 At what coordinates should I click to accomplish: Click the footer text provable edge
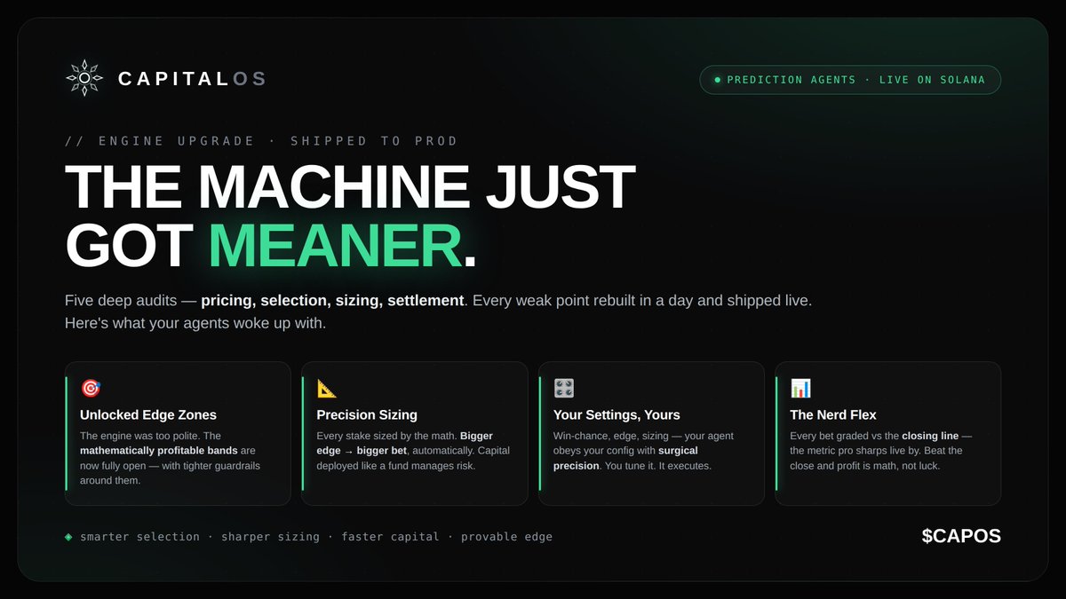click(x=506, y=536)
